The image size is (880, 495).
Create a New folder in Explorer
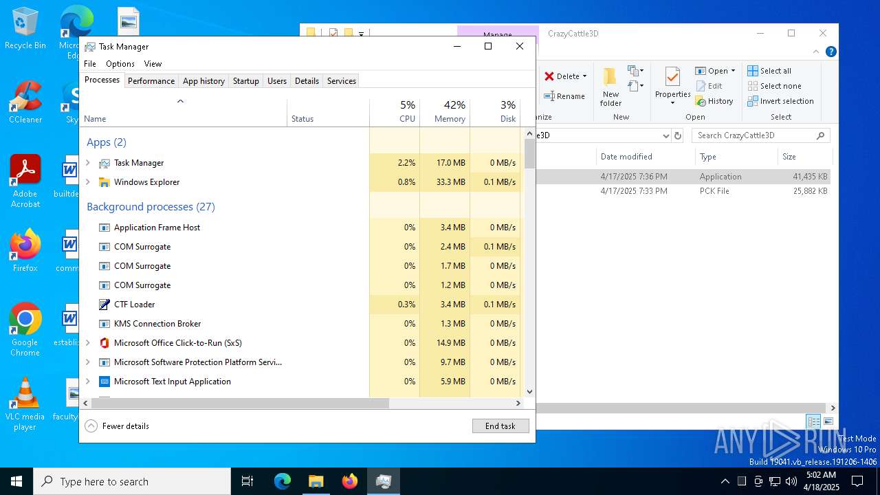click(x=610, y=87)
